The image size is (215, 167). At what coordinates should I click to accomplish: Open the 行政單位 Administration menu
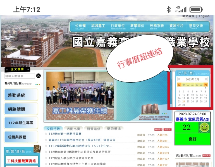(x=118, y=26)
